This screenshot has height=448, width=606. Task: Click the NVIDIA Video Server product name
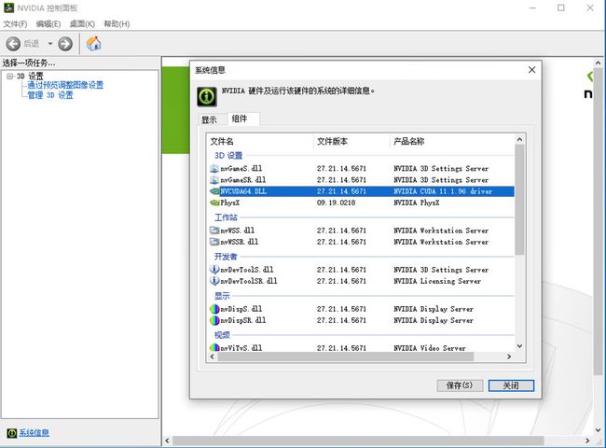click(430, 348)
